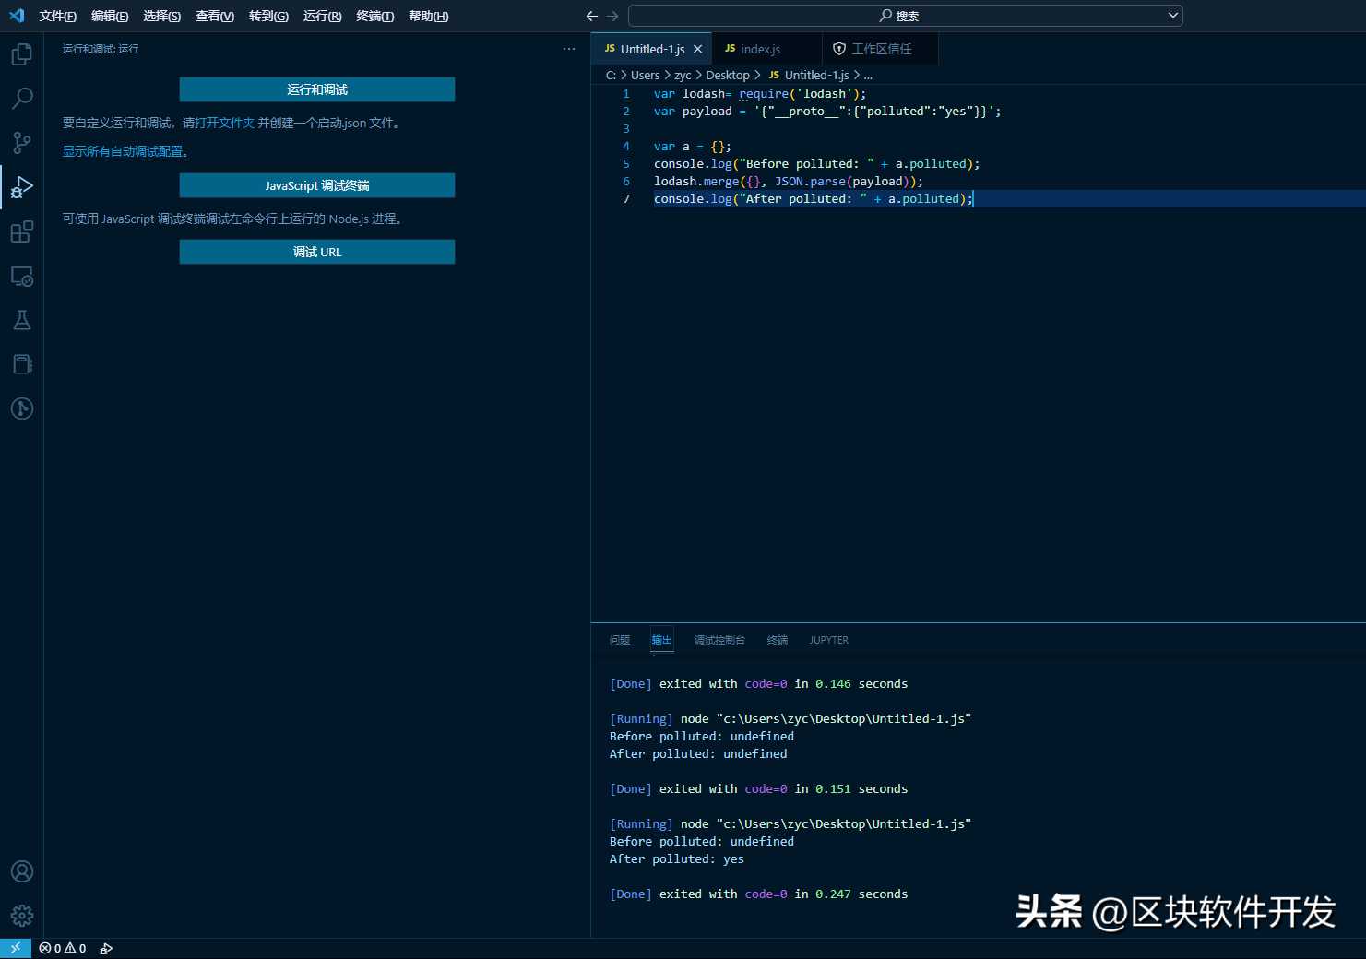Open the Accounts icon
1366x959 pixels.
tap(22, 871)
